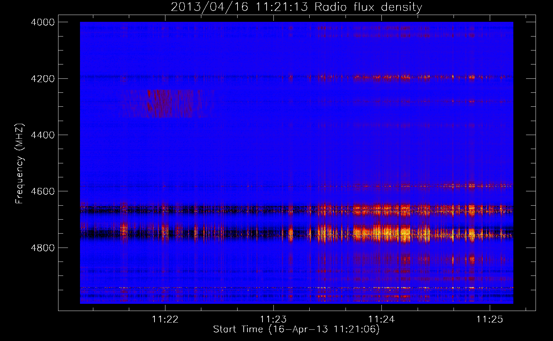Select the 4800 frequency tick label
This screenshot has height=341, width=553.
[x=43, y=248]
